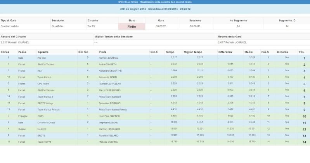The width and height of the screenshot is (310, 163).
Task: Click the position 14 cell
Action: point(304,142)
